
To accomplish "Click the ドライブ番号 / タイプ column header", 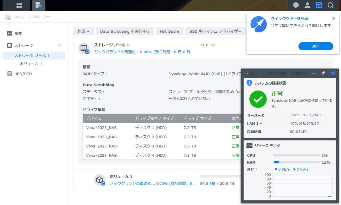I will pos(155,118).
